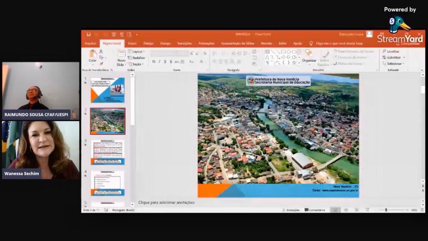The width and height of the screenshot is (428, 241).
Task: Click the Cut scissors icon
Action: pos(101,51)
